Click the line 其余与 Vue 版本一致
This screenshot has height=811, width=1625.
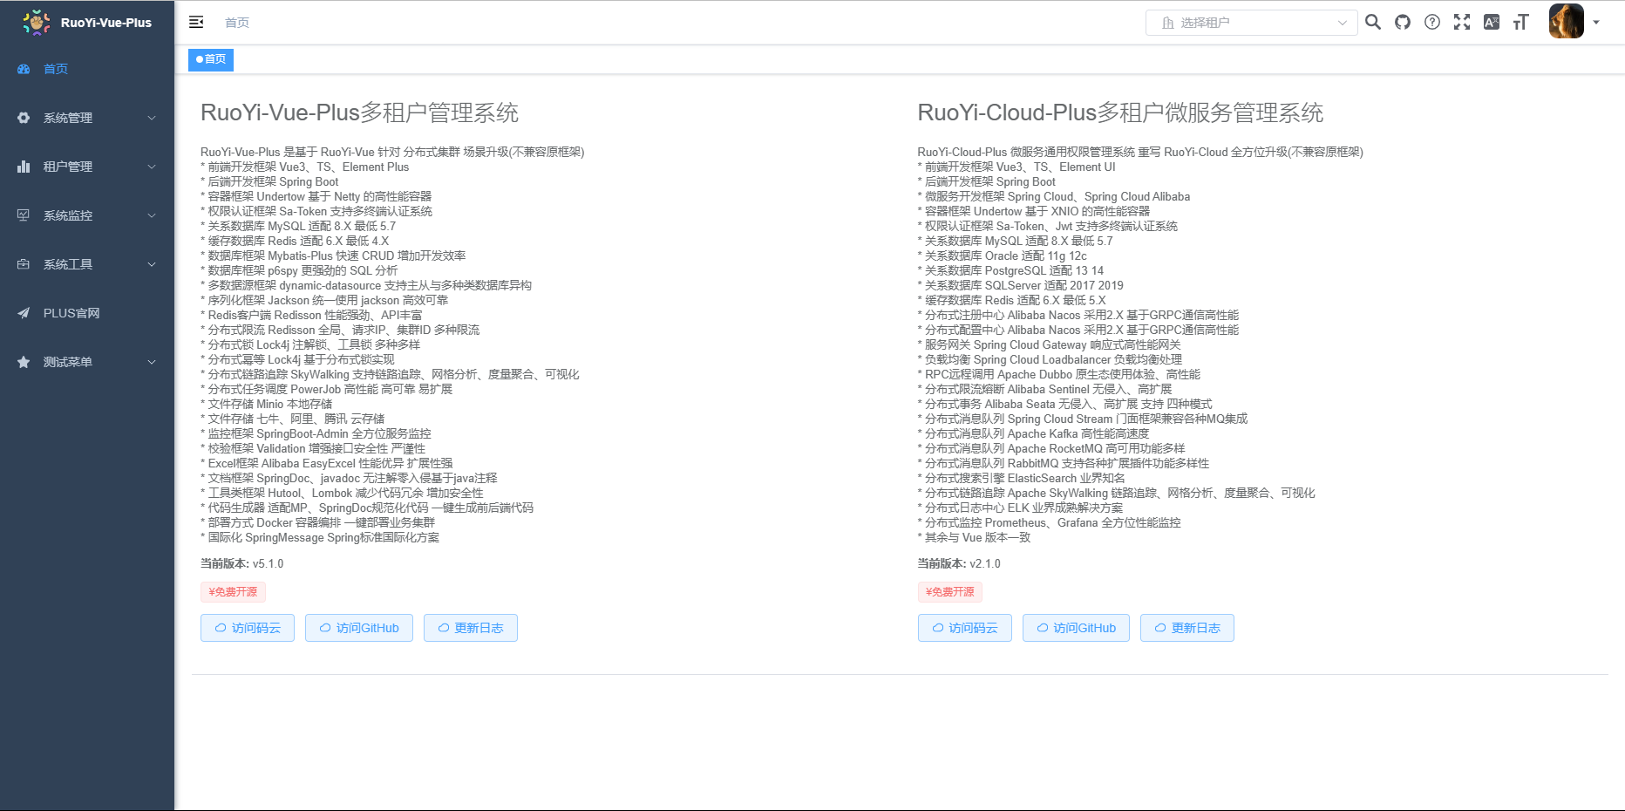(975, 538)
